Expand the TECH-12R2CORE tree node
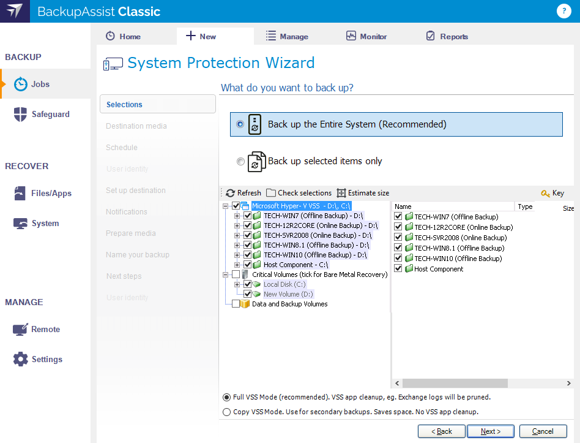580x443 pixels. [237, 225]
